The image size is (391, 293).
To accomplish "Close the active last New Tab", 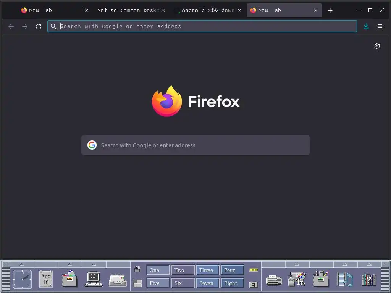I will 316,10.
